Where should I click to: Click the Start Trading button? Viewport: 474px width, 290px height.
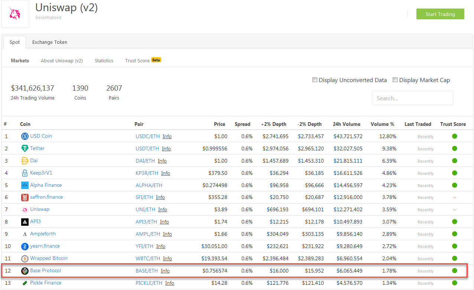coord(440,14)
